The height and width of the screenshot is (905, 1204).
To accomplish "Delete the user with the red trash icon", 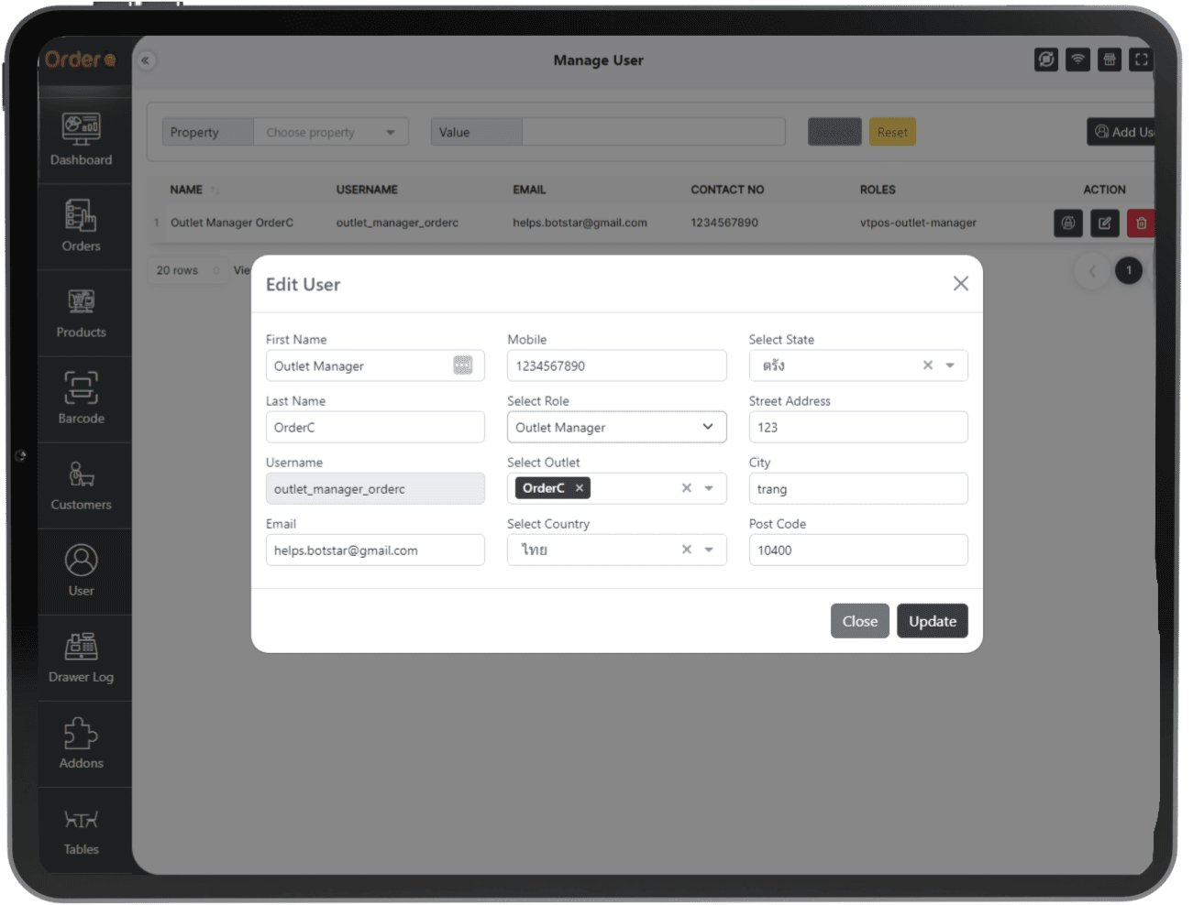I will coord(1140,223).
